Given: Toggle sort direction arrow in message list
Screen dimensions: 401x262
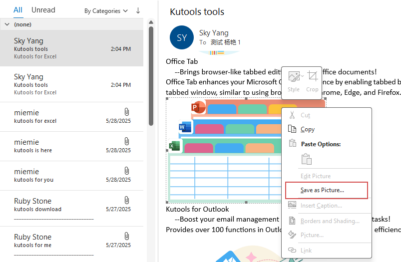Looking at the screenshot, I should click(x=138, y=10).
